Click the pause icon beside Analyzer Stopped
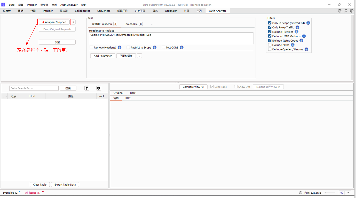The image size is (356, 198). click(73, 22)
